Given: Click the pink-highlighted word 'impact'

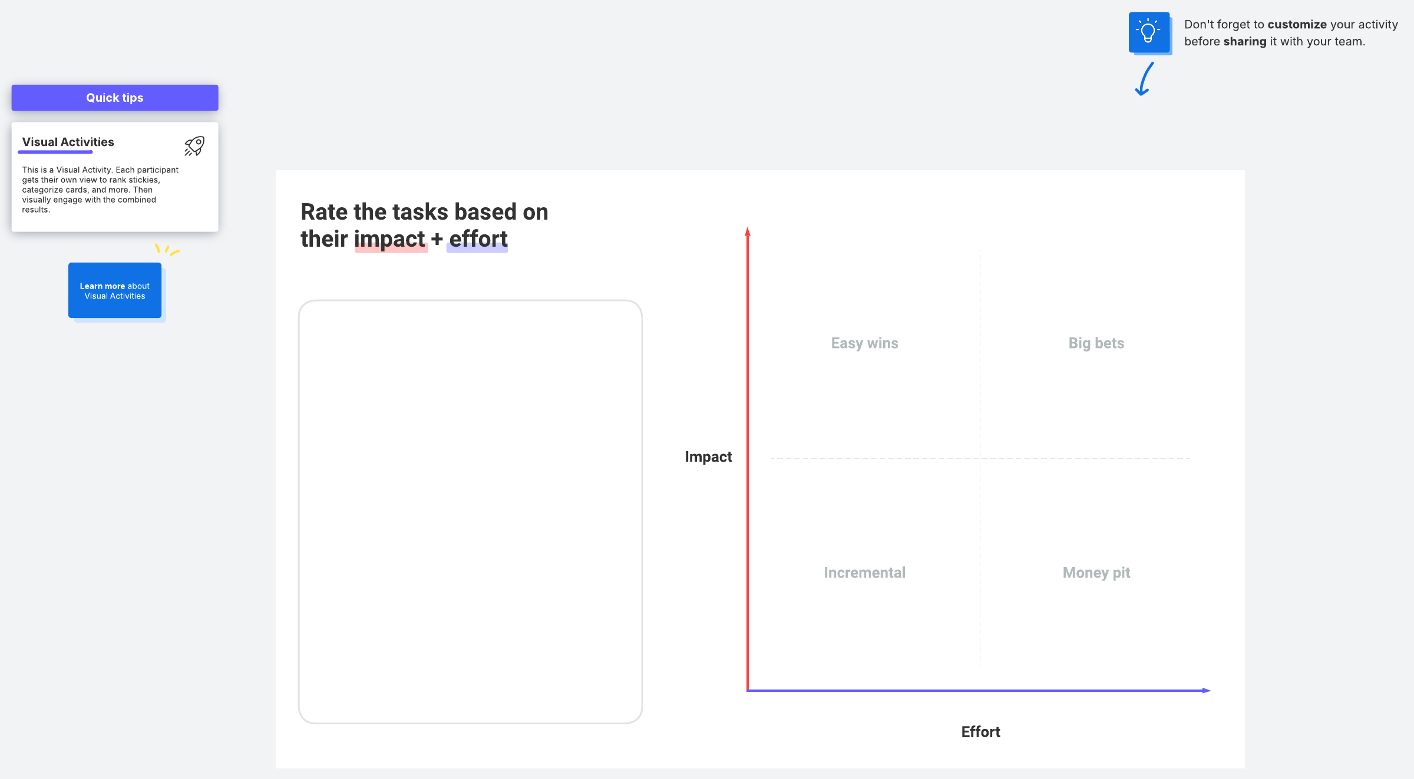Looking at the screenshot, I should click(390, 239).
